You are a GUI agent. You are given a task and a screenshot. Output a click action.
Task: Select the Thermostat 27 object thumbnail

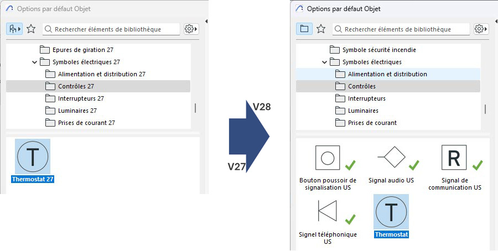pyautogui.click(x=33, y=157)
